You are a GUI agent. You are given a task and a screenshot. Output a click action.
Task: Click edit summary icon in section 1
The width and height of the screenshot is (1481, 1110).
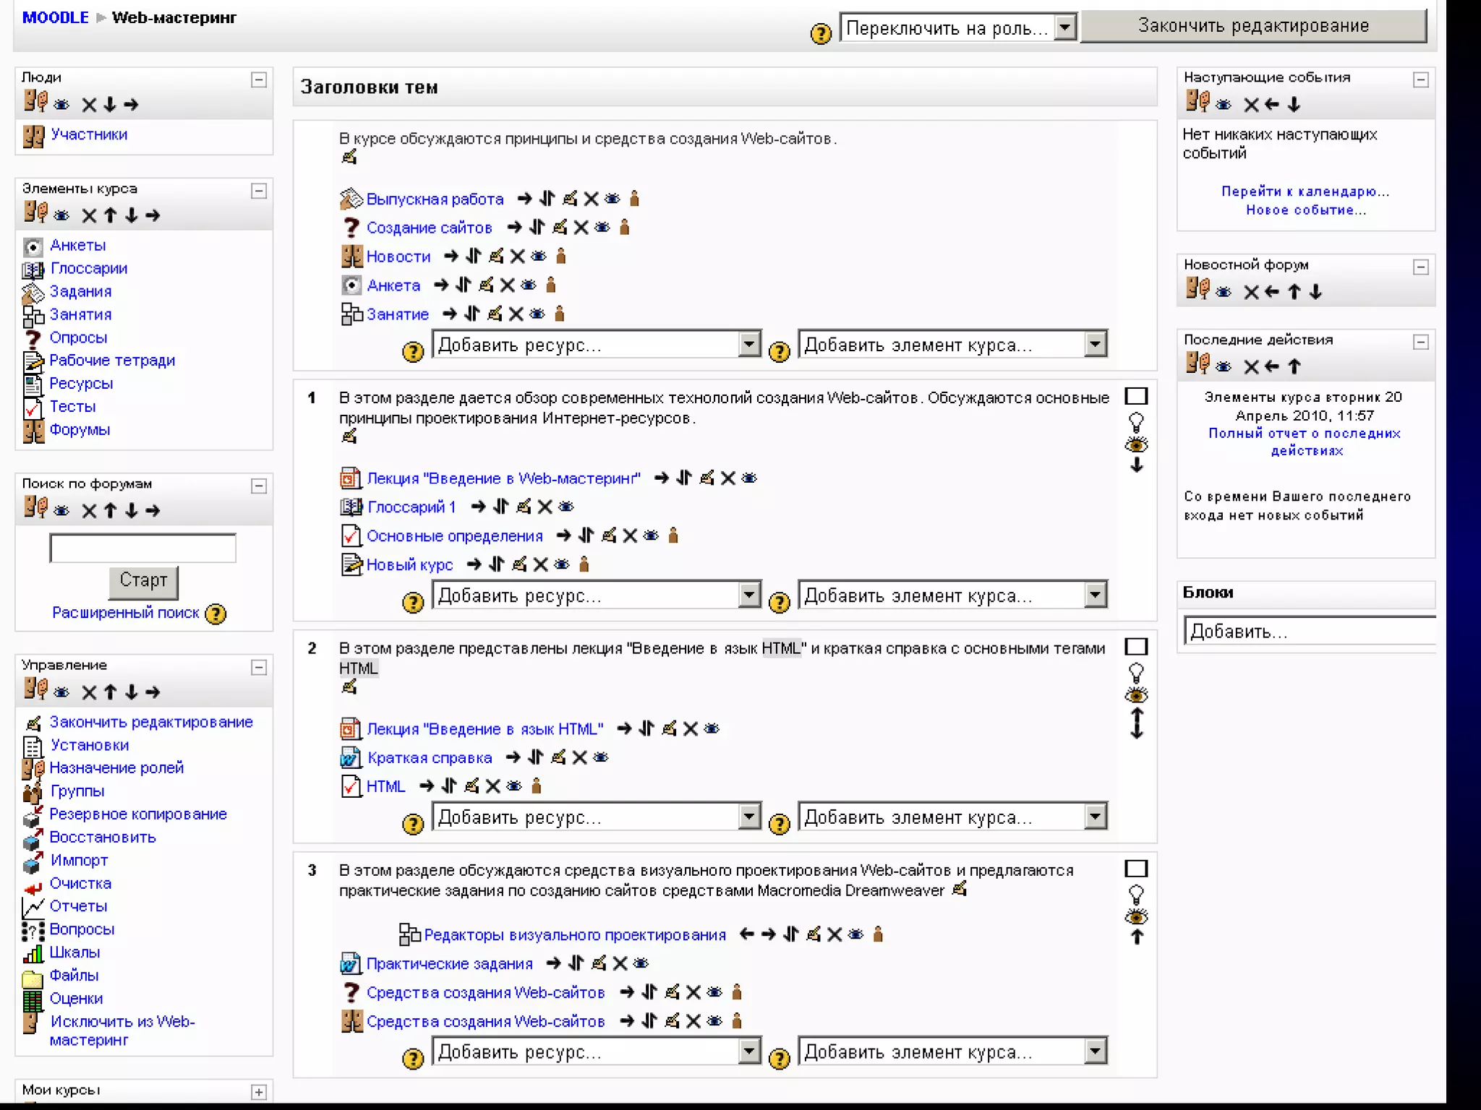[349, 436]
